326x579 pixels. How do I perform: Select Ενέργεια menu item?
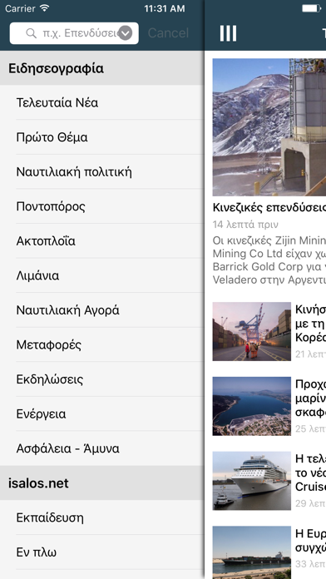point(101,414)
